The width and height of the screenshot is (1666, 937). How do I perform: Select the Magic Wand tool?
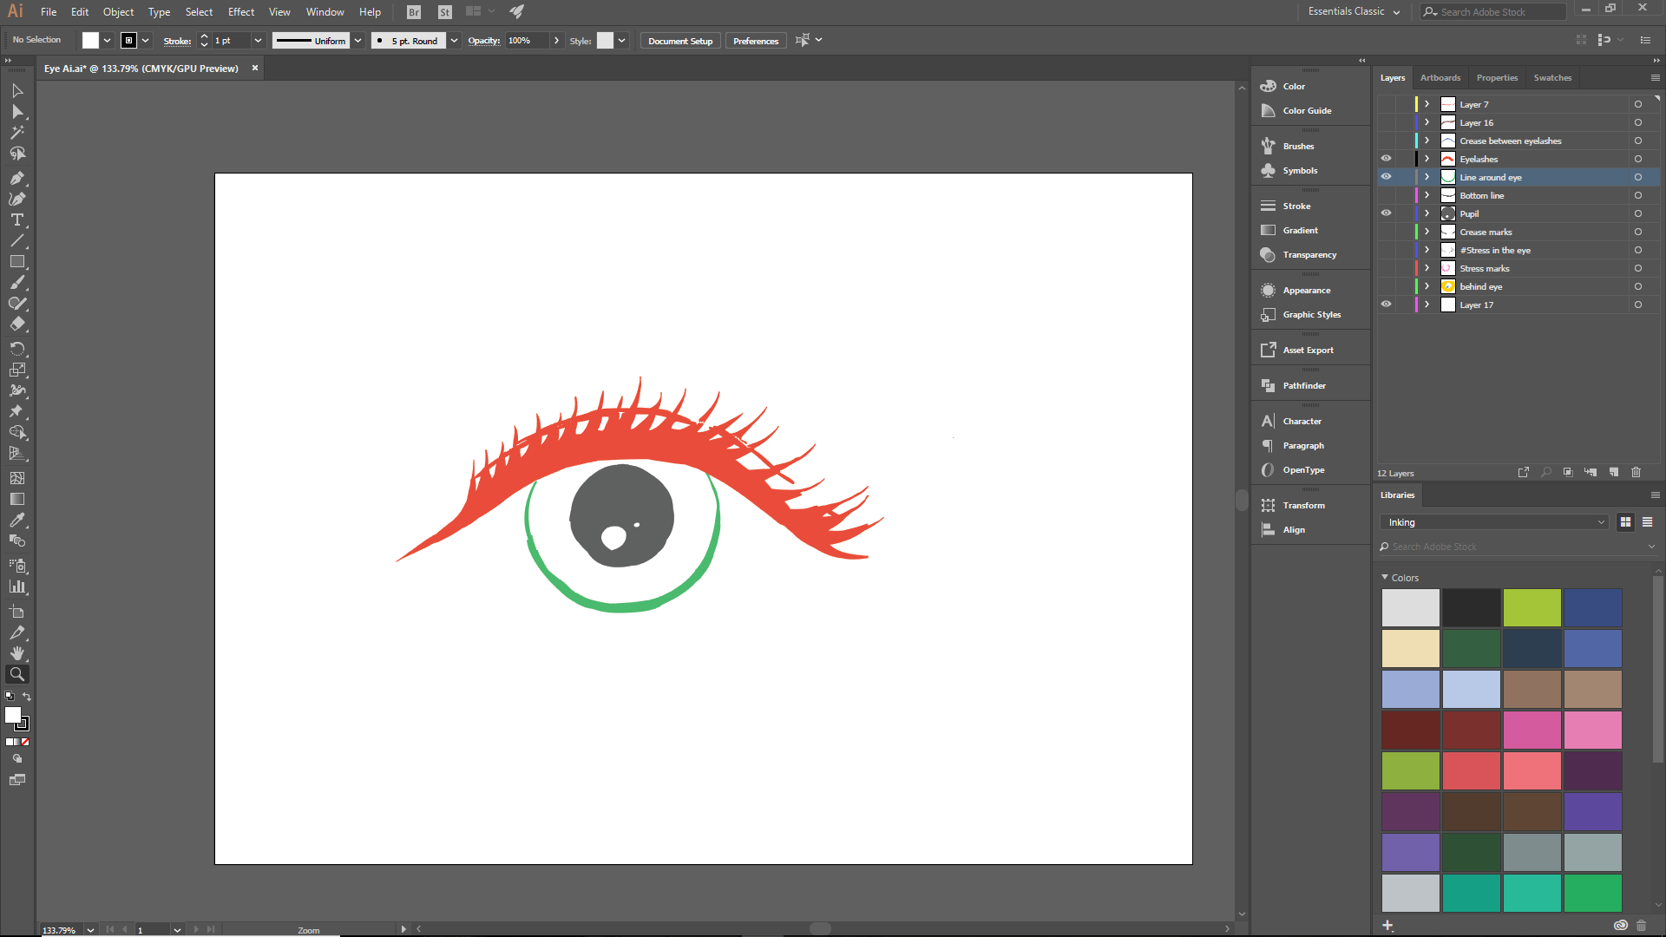(x=16, y=133)
